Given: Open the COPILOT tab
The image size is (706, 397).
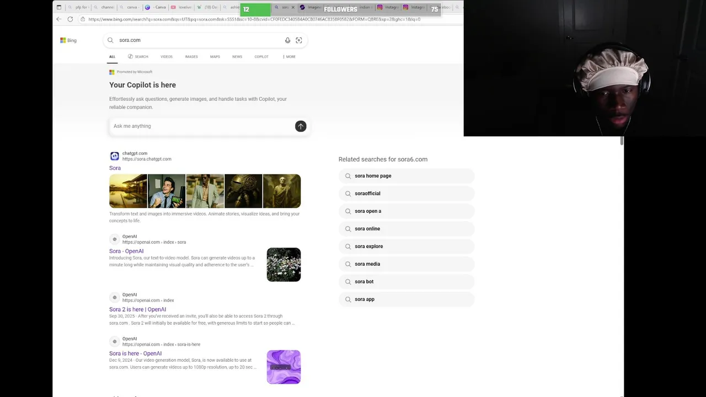Looking at the screenshot, I should click(x=261, y=57).
